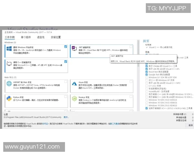Enable 对 C++ 的 Windows XP 支持
The height and width of the screenshot is (155, 194).
146,80
